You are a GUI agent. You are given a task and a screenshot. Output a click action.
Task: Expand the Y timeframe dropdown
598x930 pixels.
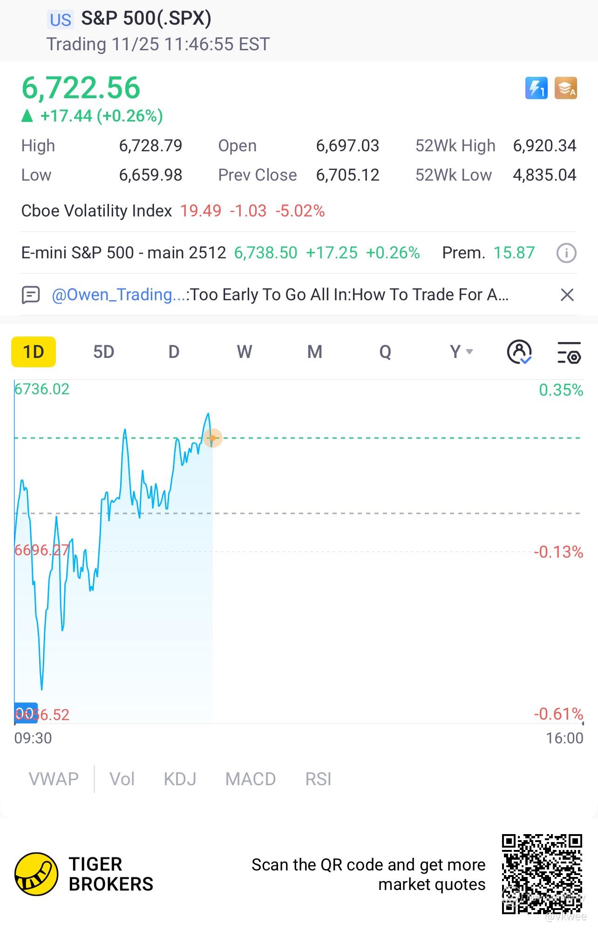[461, 352]
